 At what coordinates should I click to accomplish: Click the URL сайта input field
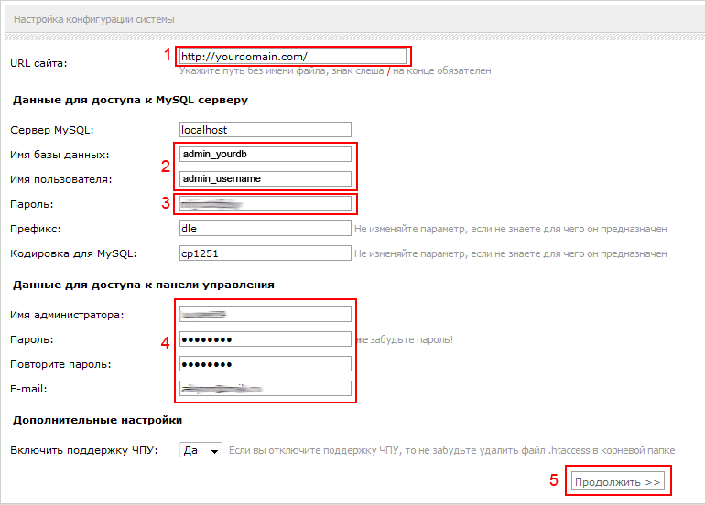click(293, 56)
